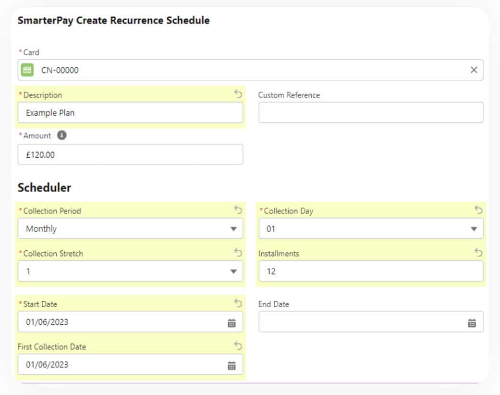Undo the Start Date change
Image resolution: width=500 pixels, height=395 pixels.
(238, 303)
